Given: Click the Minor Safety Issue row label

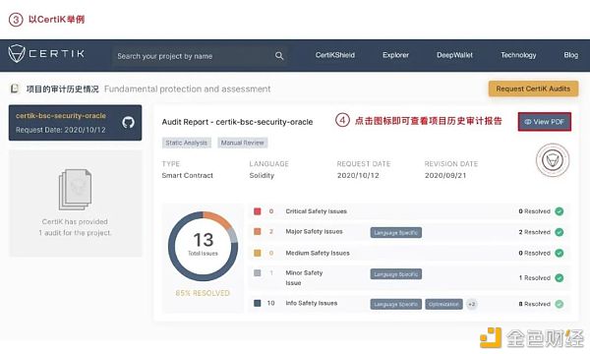Looking at the screenshot, I should [x=304, y=277].
